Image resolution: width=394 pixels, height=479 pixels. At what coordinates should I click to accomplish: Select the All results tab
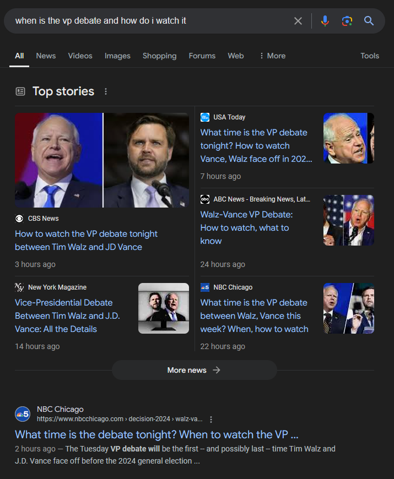(19, 56)
